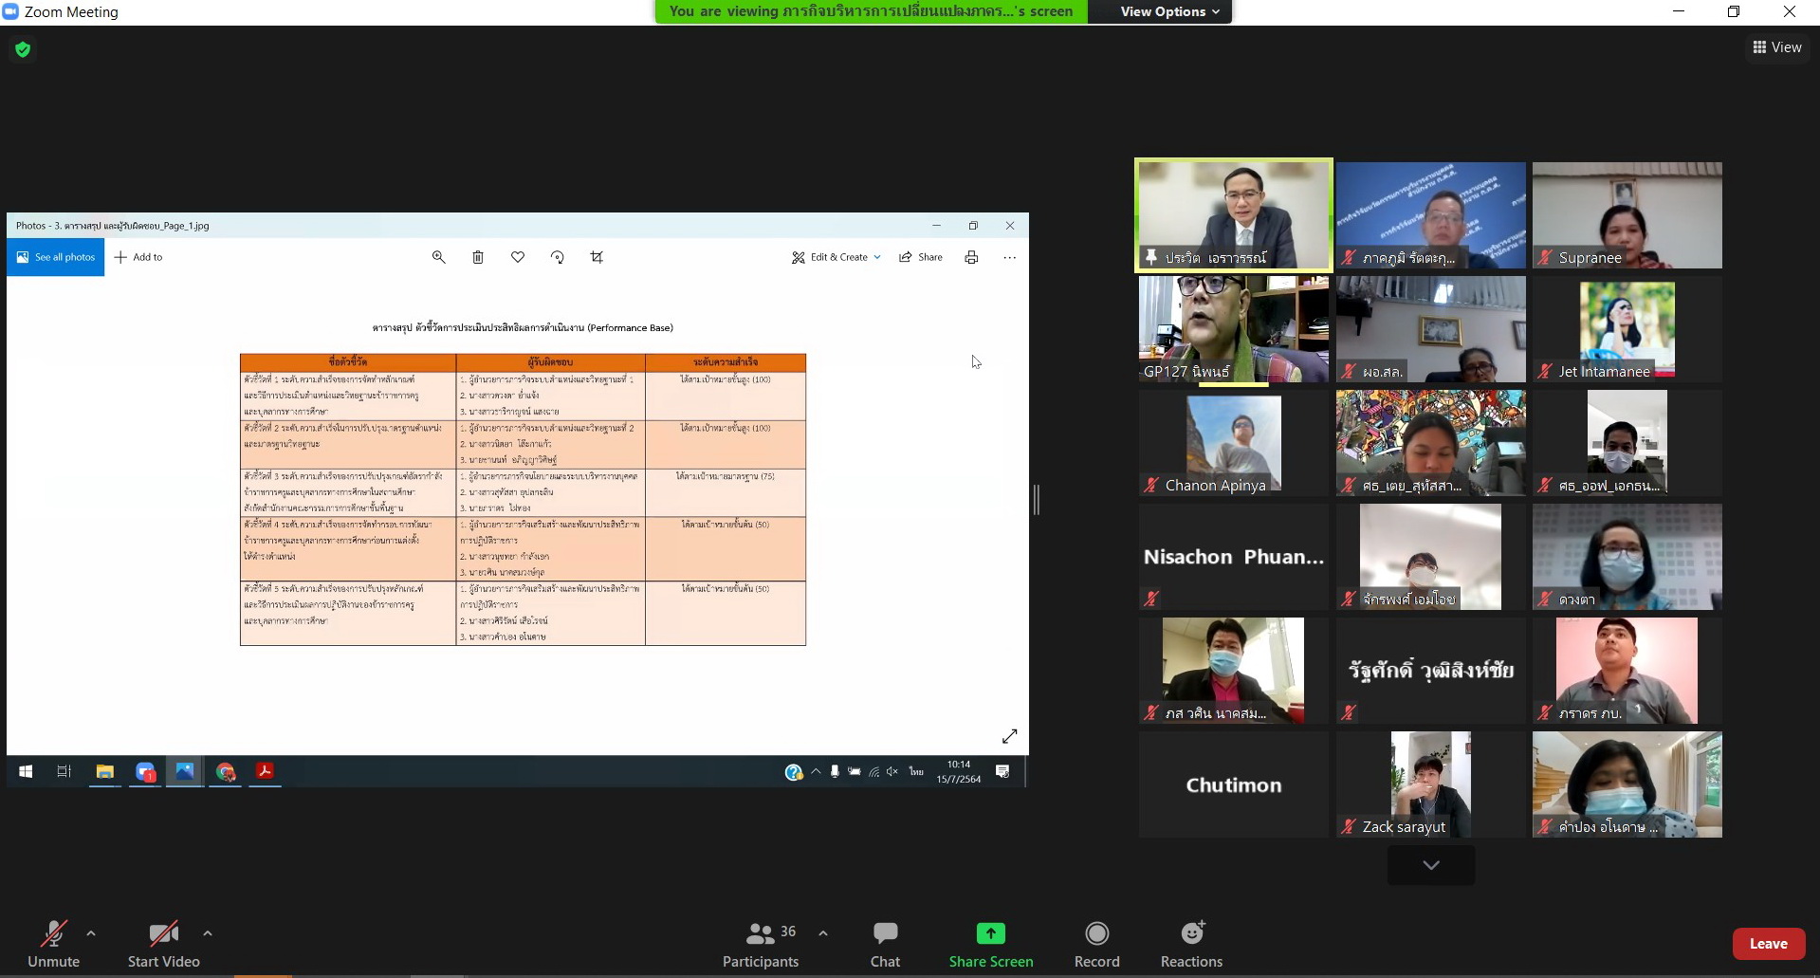Show hidden tray icons chevron

[x=816, y=772]
